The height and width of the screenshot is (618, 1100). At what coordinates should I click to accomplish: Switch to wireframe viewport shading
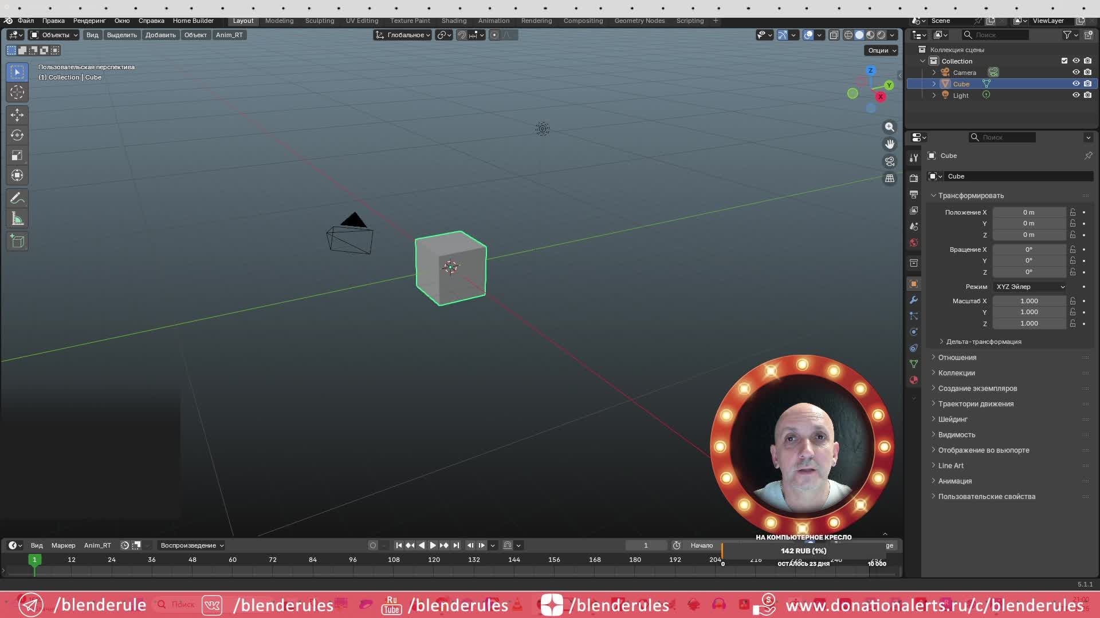coord(848,35)
